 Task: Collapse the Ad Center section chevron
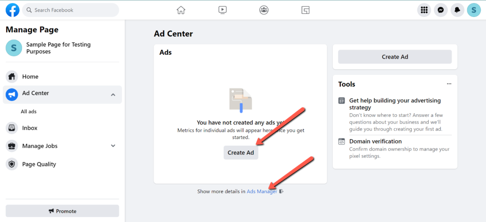coord(113,95)
